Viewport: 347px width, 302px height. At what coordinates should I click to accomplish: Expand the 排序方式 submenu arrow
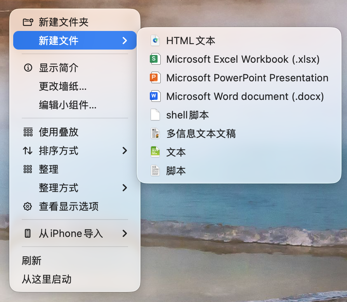(x=125, y=151)
